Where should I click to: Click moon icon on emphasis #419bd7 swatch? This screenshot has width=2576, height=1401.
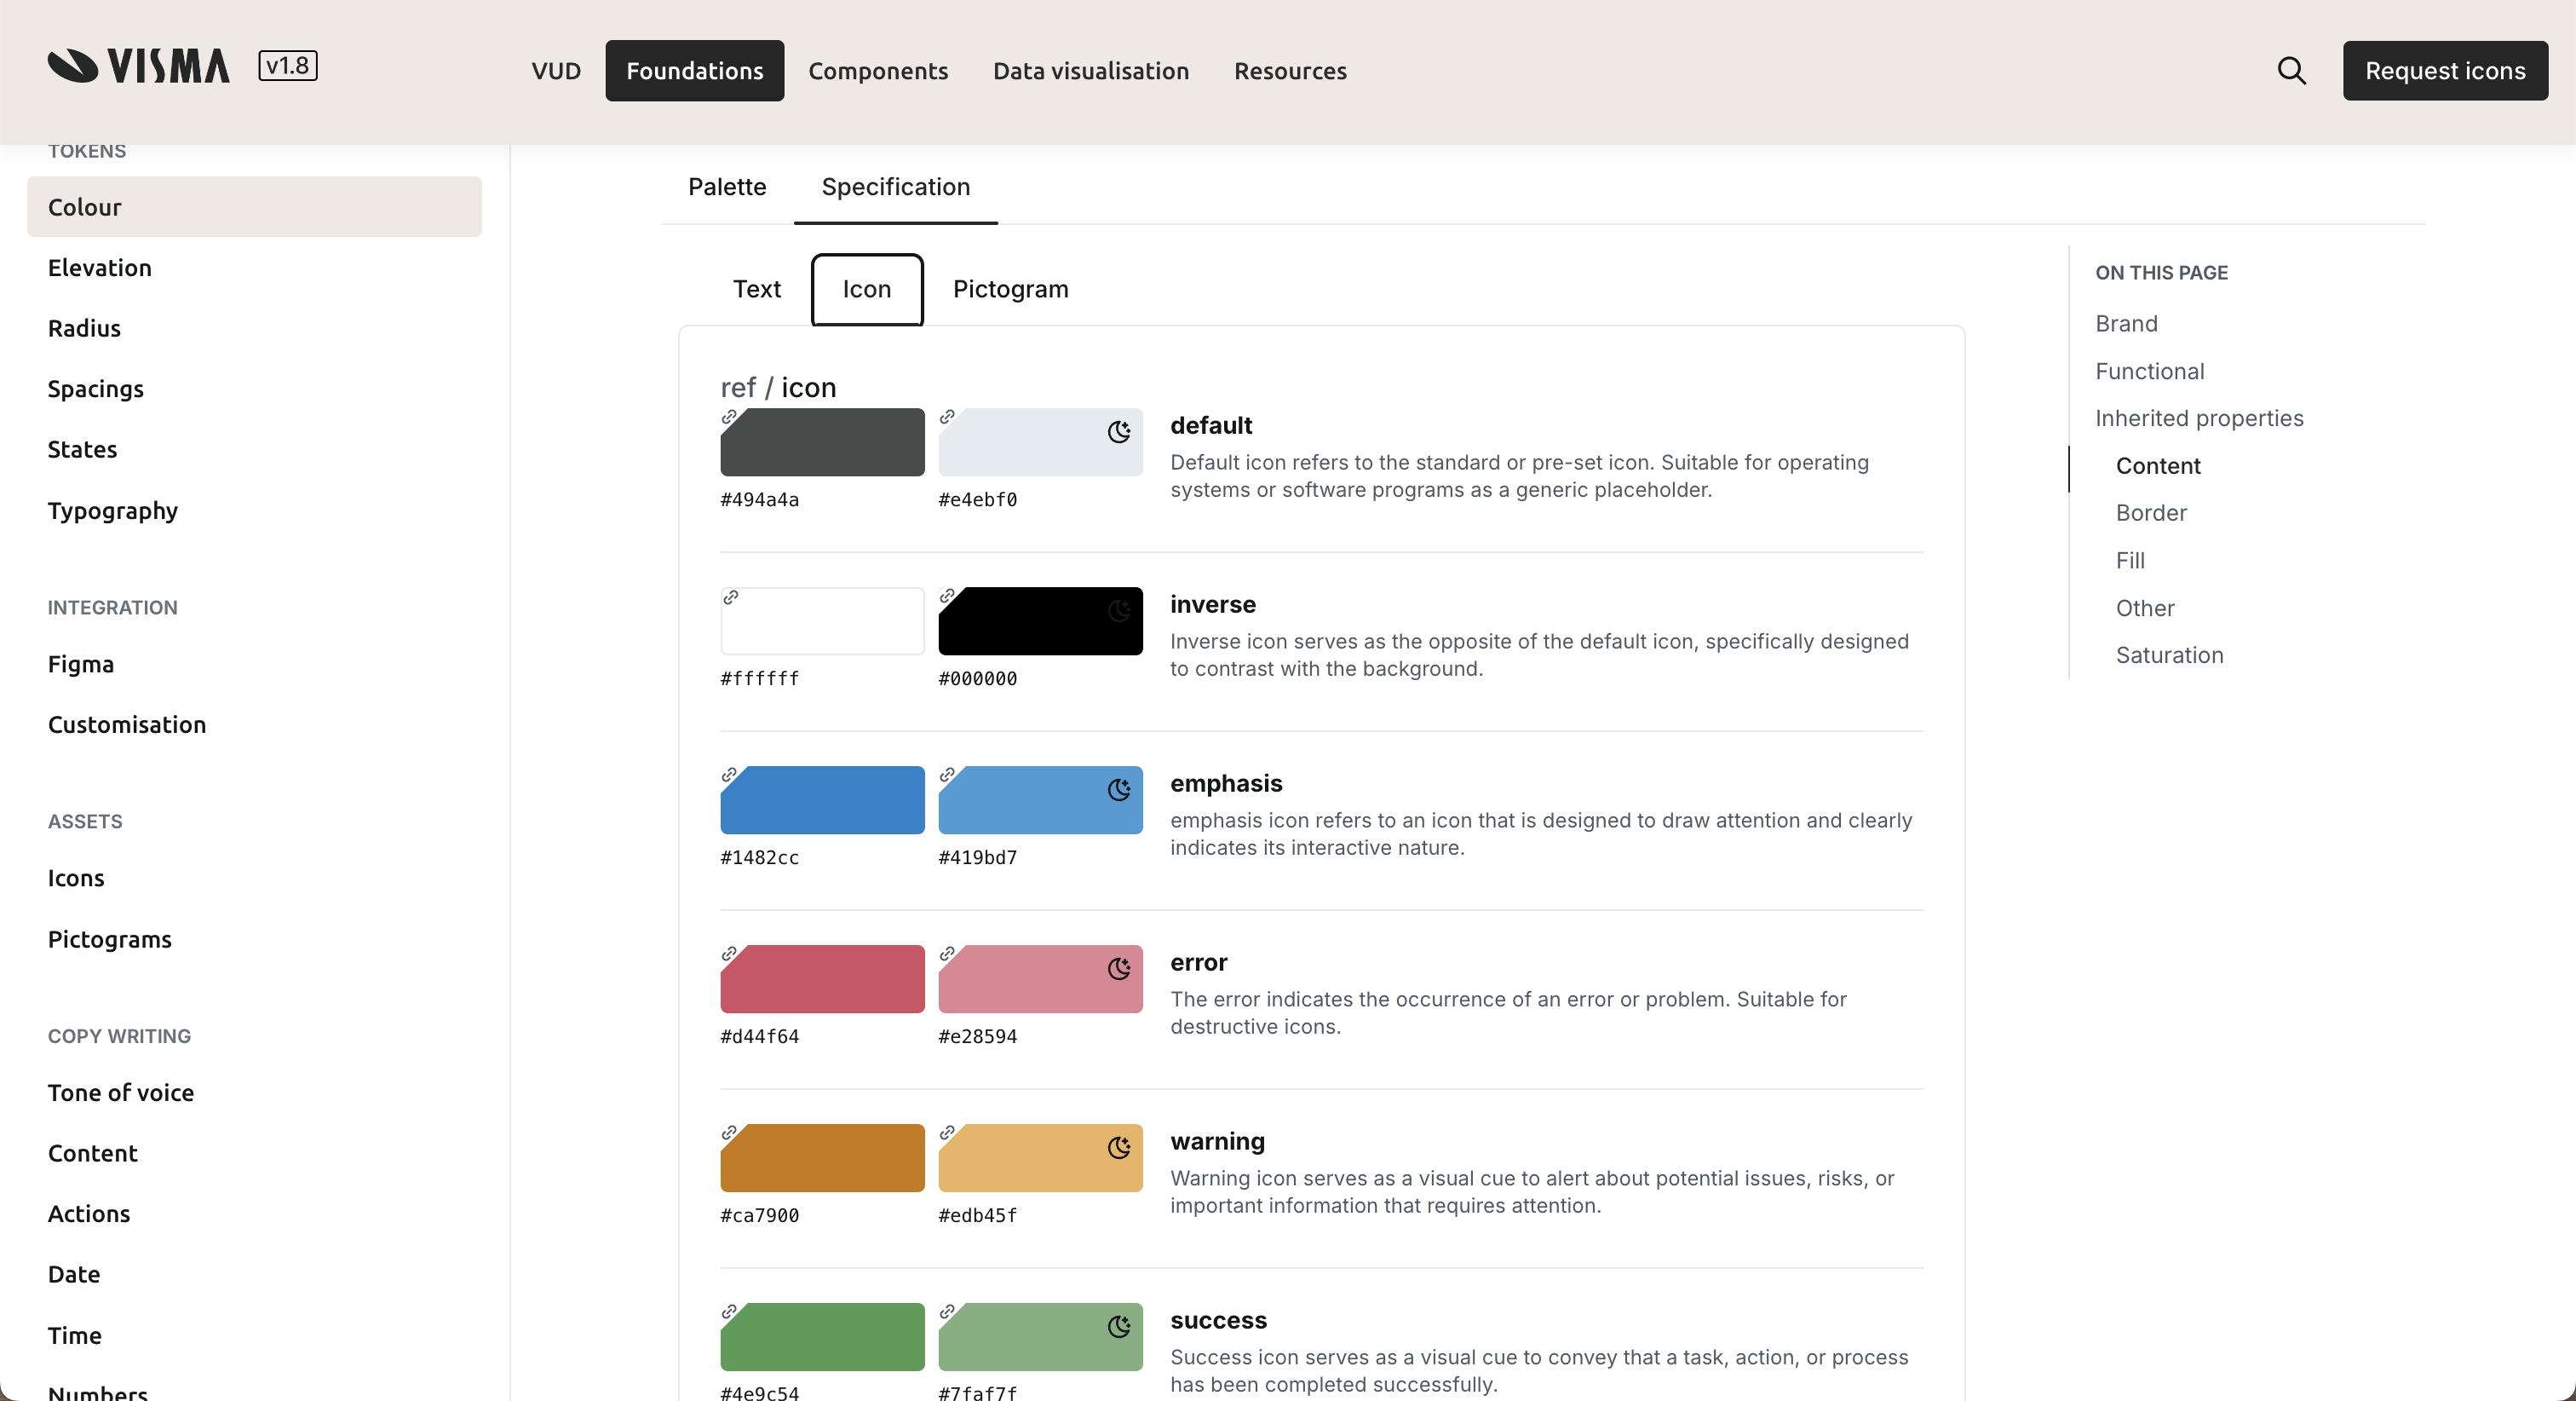1119,791
